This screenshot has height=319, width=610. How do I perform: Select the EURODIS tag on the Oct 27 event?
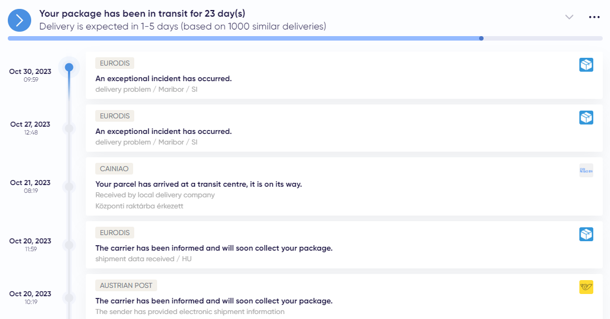point(115,116)
